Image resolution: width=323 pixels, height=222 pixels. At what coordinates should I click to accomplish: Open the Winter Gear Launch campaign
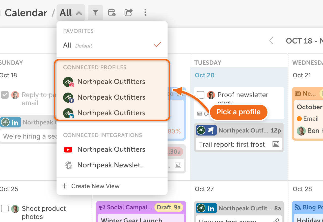(131, 220)
